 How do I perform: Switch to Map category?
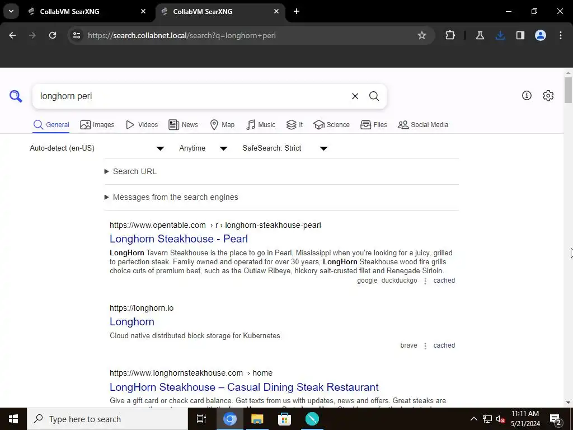click(222, 125)
